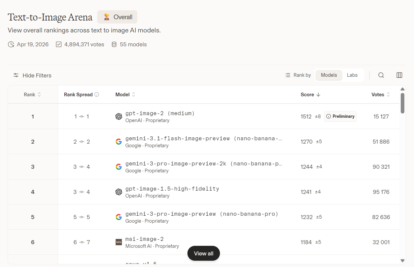This screenshot has width=414, height=267.
Task: Click the info icon beside Rank Spread
Action: [97, 95]
